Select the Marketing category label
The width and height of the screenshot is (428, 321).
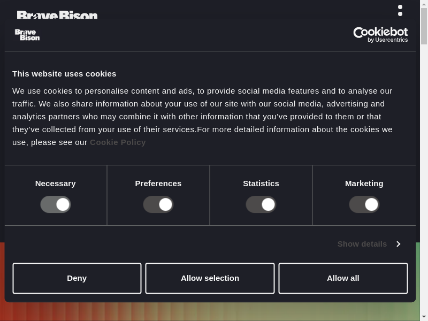364,184
